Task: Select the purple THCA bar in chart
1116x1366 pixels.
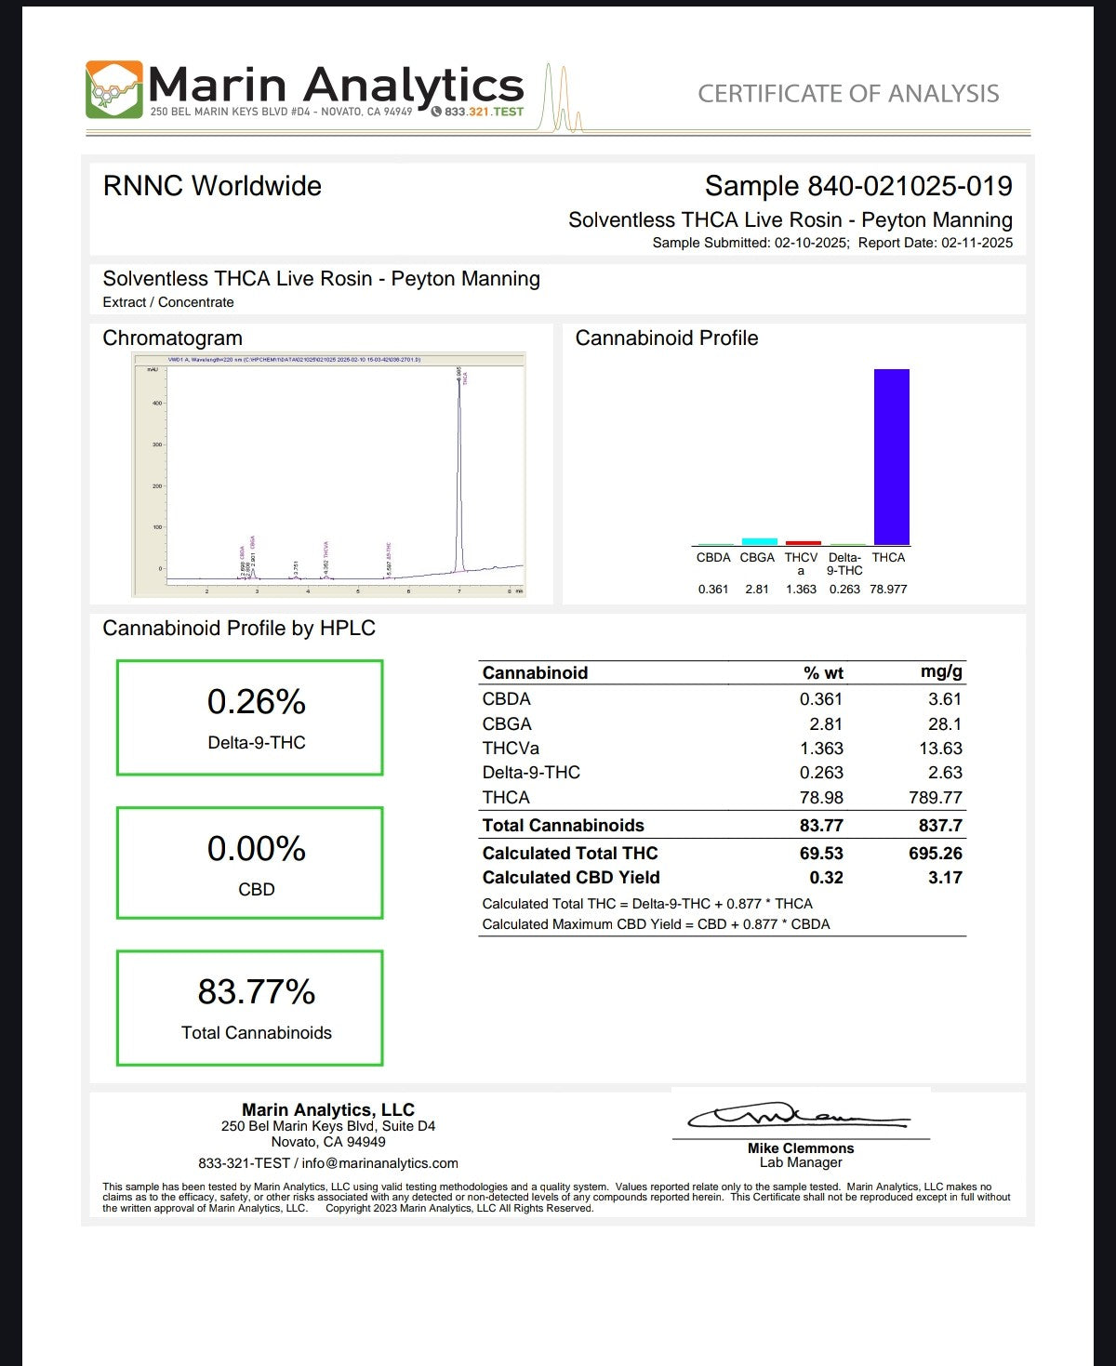Action: point(891,457)
